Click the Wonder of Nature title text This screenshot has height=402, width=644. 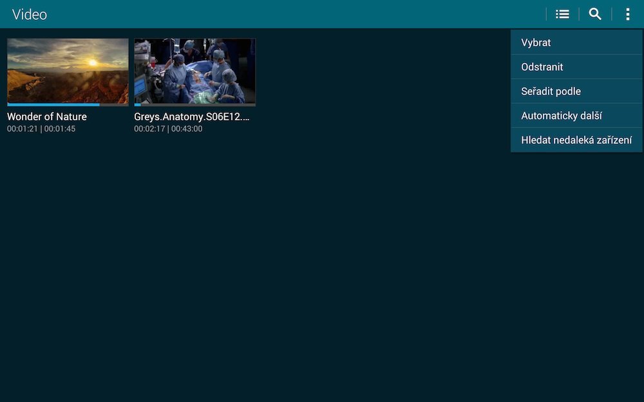47,117
